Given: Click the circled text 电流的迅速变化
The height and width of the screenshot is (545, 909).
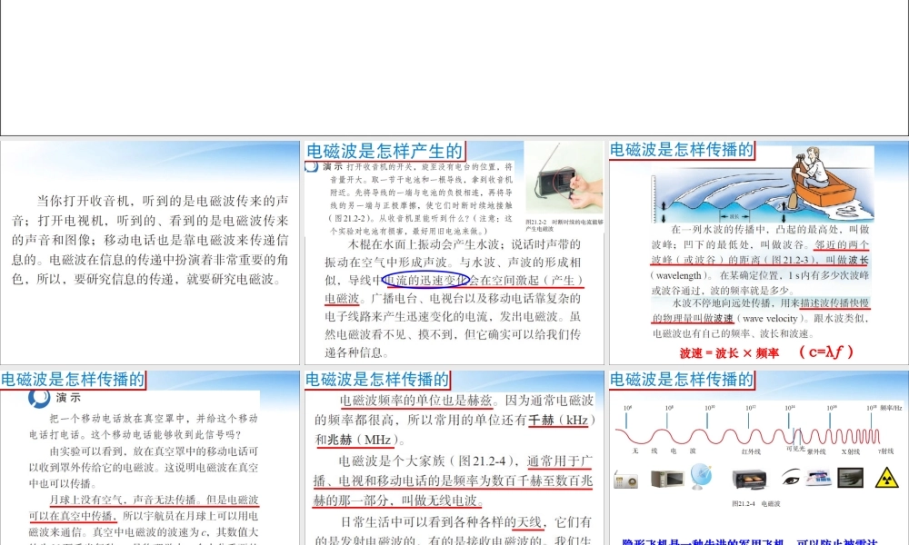Looking at the screenshot, I should [x=425, y=280].
